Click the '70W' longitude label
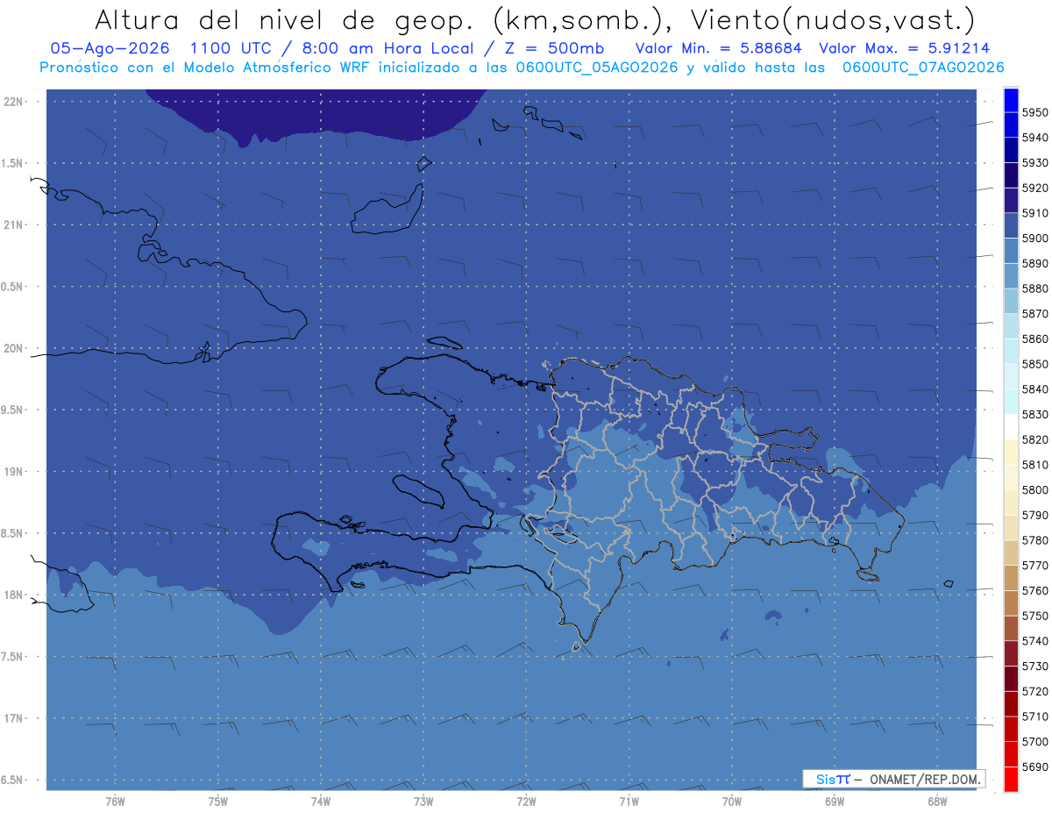1052x813 pixels. click(x=732, y=801)
